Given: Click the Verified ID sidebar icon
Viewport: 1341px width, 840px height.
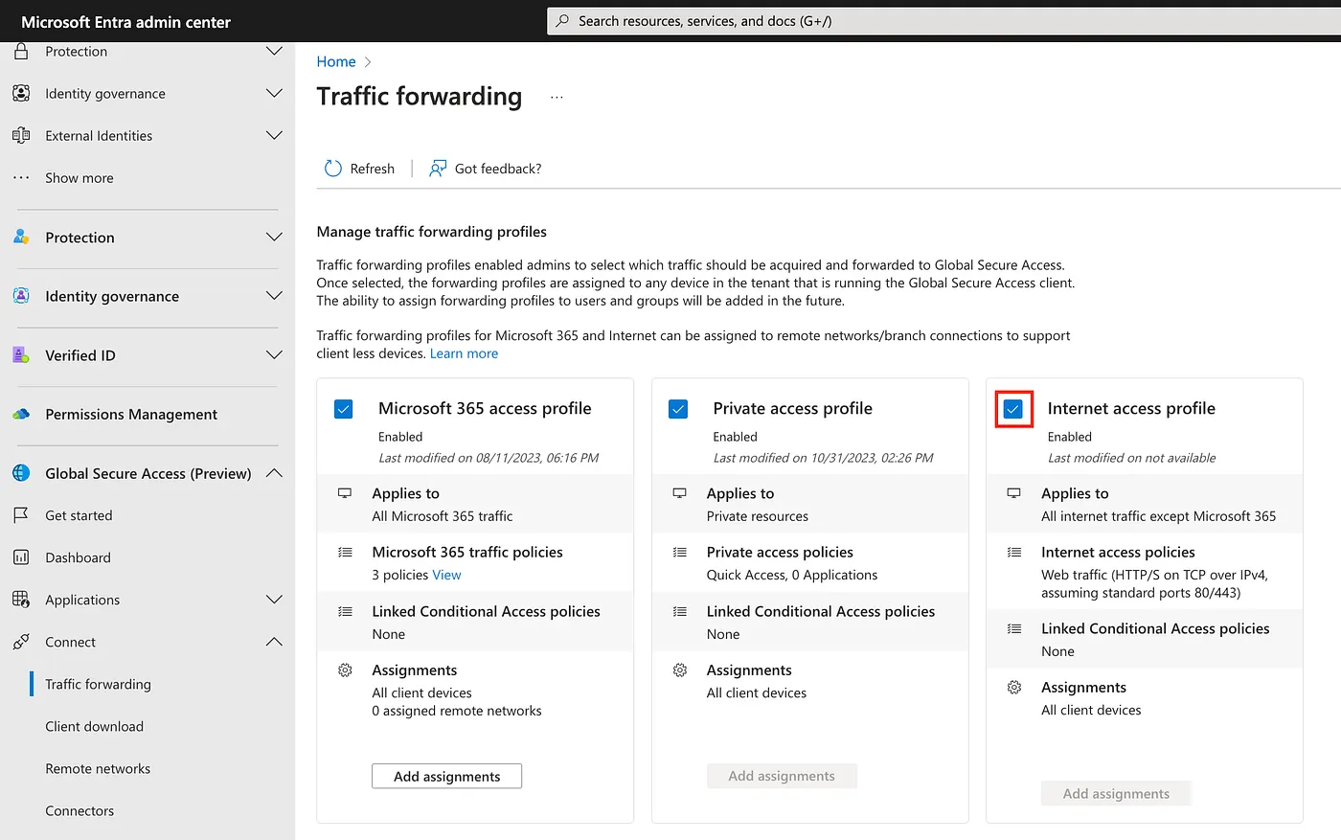Looking at the screenshot, I should pos(21,355).
